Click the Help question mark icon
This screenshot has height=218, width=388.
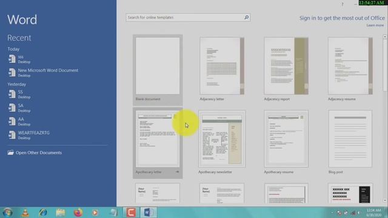343,4
